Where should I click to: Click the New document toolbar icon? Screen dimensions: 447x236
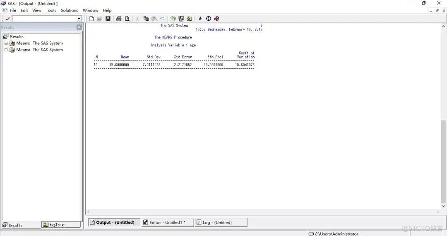[x=92, y=19]
